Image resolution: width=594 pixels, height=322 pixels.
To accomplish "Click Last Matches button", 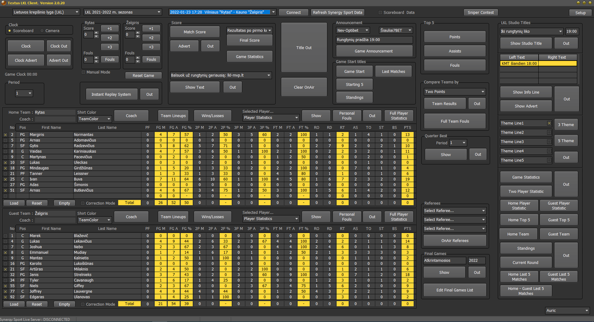I will point(394,72).
